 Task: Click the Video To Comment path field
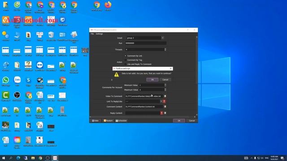tap(144, 96)
